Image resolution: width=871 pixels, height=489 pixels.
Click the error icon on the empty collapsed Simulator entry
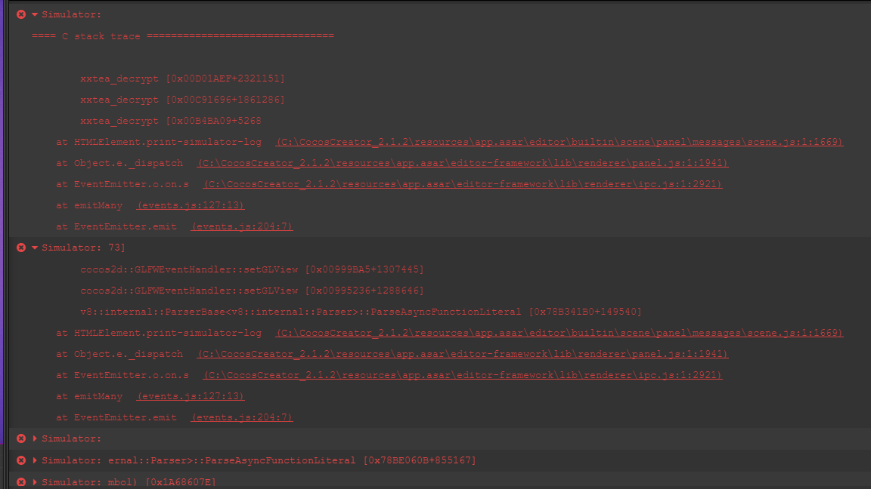click(x=21, y=438)
